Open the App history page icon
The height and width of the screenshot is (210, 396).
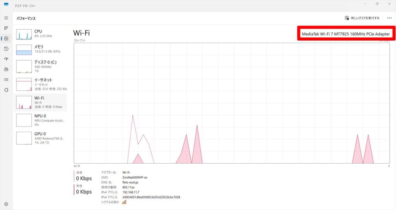tap(6, 49)
